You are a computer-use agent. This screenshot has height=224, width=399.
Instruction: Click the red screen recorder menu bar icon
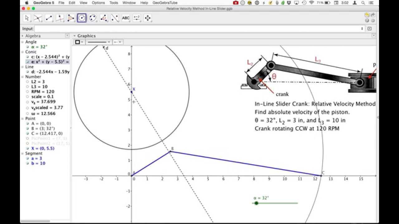[x=236, y=3]
